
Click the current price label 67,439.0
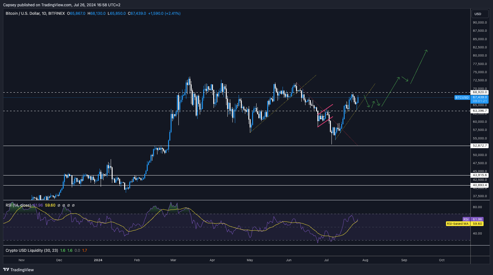point(480,97)
